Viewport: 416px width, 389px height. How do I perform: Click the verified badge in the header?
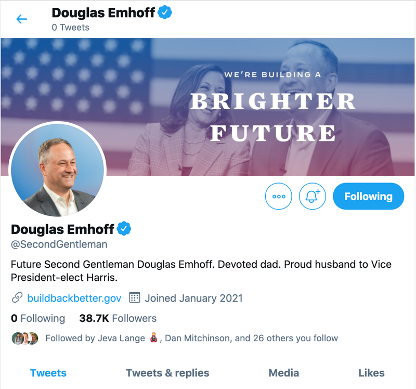[x=165, y=12]
